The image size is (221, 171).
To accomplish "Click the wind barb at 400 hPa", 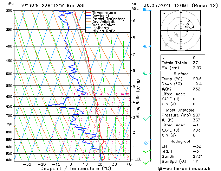I will click(147, 46).
